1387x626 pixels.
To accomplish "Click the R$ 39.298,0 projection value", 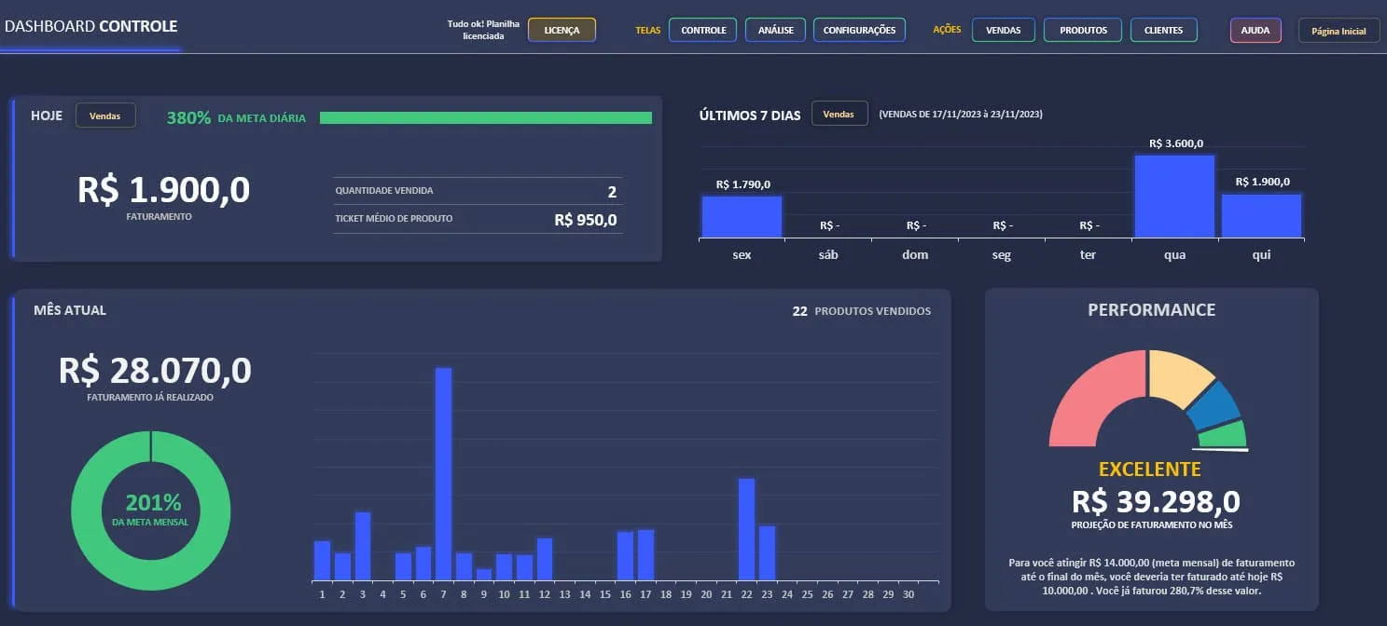I will pyautogui.click(x=1156, y=502).
